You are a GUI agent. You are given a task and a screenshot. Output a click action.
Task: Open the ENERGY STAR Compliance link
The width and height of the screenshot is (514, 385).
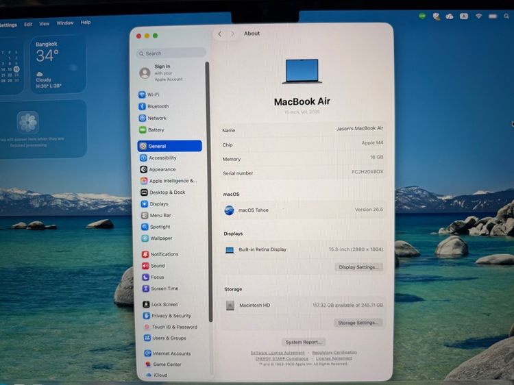coord(282,358)
